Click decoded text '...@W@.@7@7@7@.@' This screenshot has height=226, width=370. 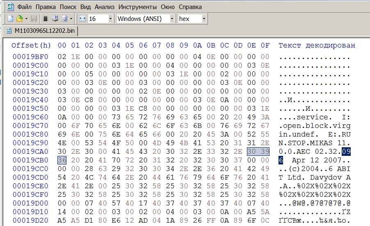pos(315,203)
